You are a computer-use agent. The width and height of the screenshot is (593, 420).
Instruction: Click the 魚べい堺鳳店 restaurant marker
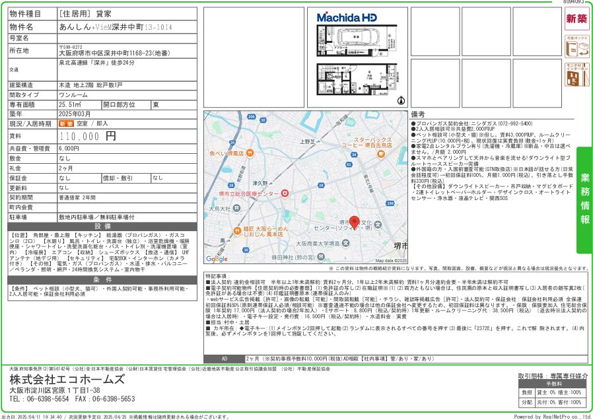pos(250,153)
